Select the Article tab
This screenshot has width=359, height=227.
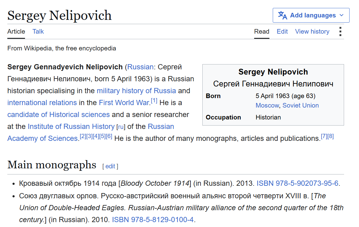(x=16, y=31)
